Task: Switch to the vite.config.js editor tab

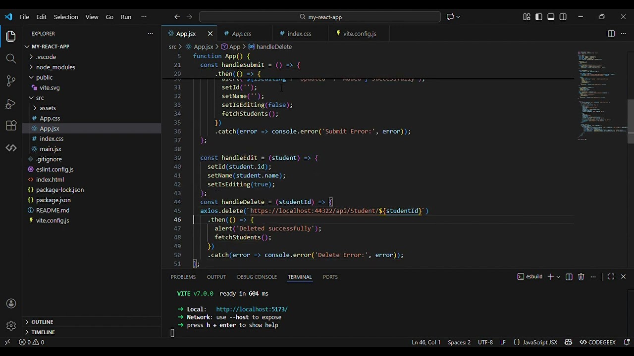Action: click(x=360, y=34)
